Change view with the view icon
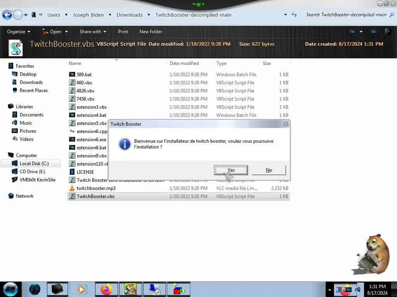Viewport: 397px width, 297px height. point(352,32)
